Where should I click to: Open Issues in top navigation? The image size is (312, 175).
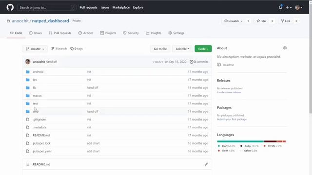105,8
